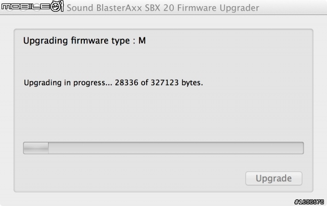Click the Upgrade button

pyautogui.click(x=274, y=178)
